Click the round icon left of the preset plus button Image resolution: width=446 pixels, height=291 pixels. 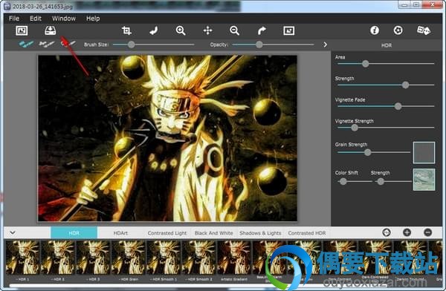tap(387, 232)
